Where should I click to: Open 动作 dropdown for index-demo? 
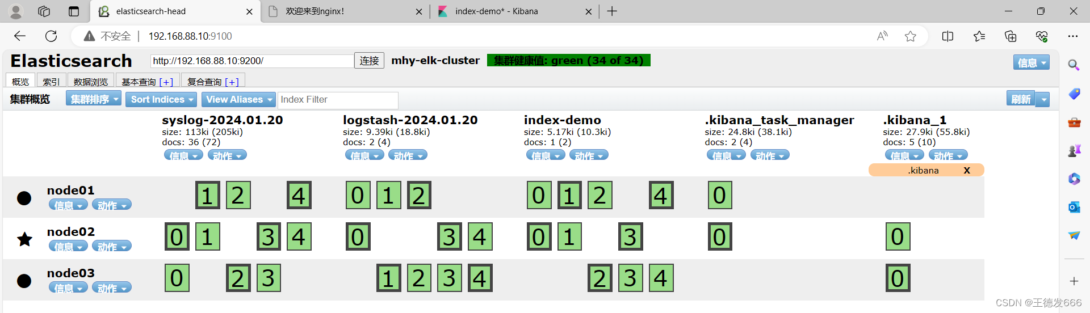click(589, 155)
